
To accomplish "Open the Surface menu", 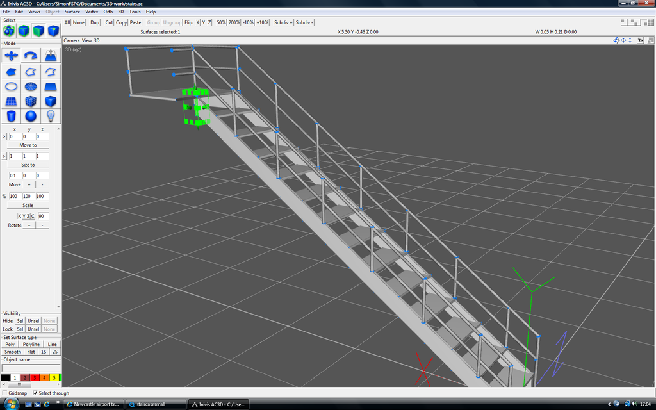I will [x=72, y=12].
